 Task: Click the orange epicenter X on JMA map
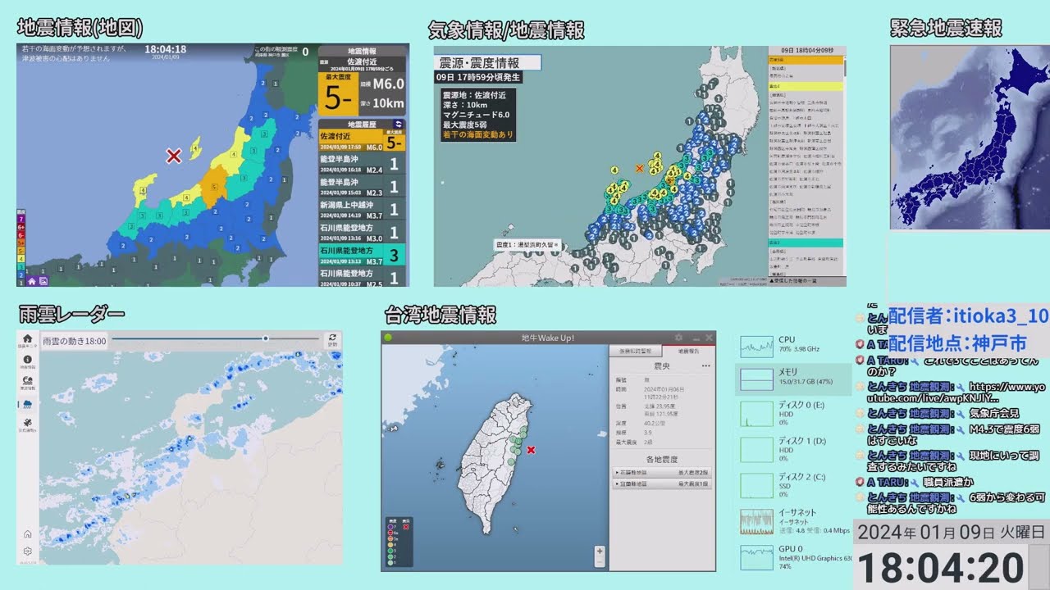pos(640,168)
